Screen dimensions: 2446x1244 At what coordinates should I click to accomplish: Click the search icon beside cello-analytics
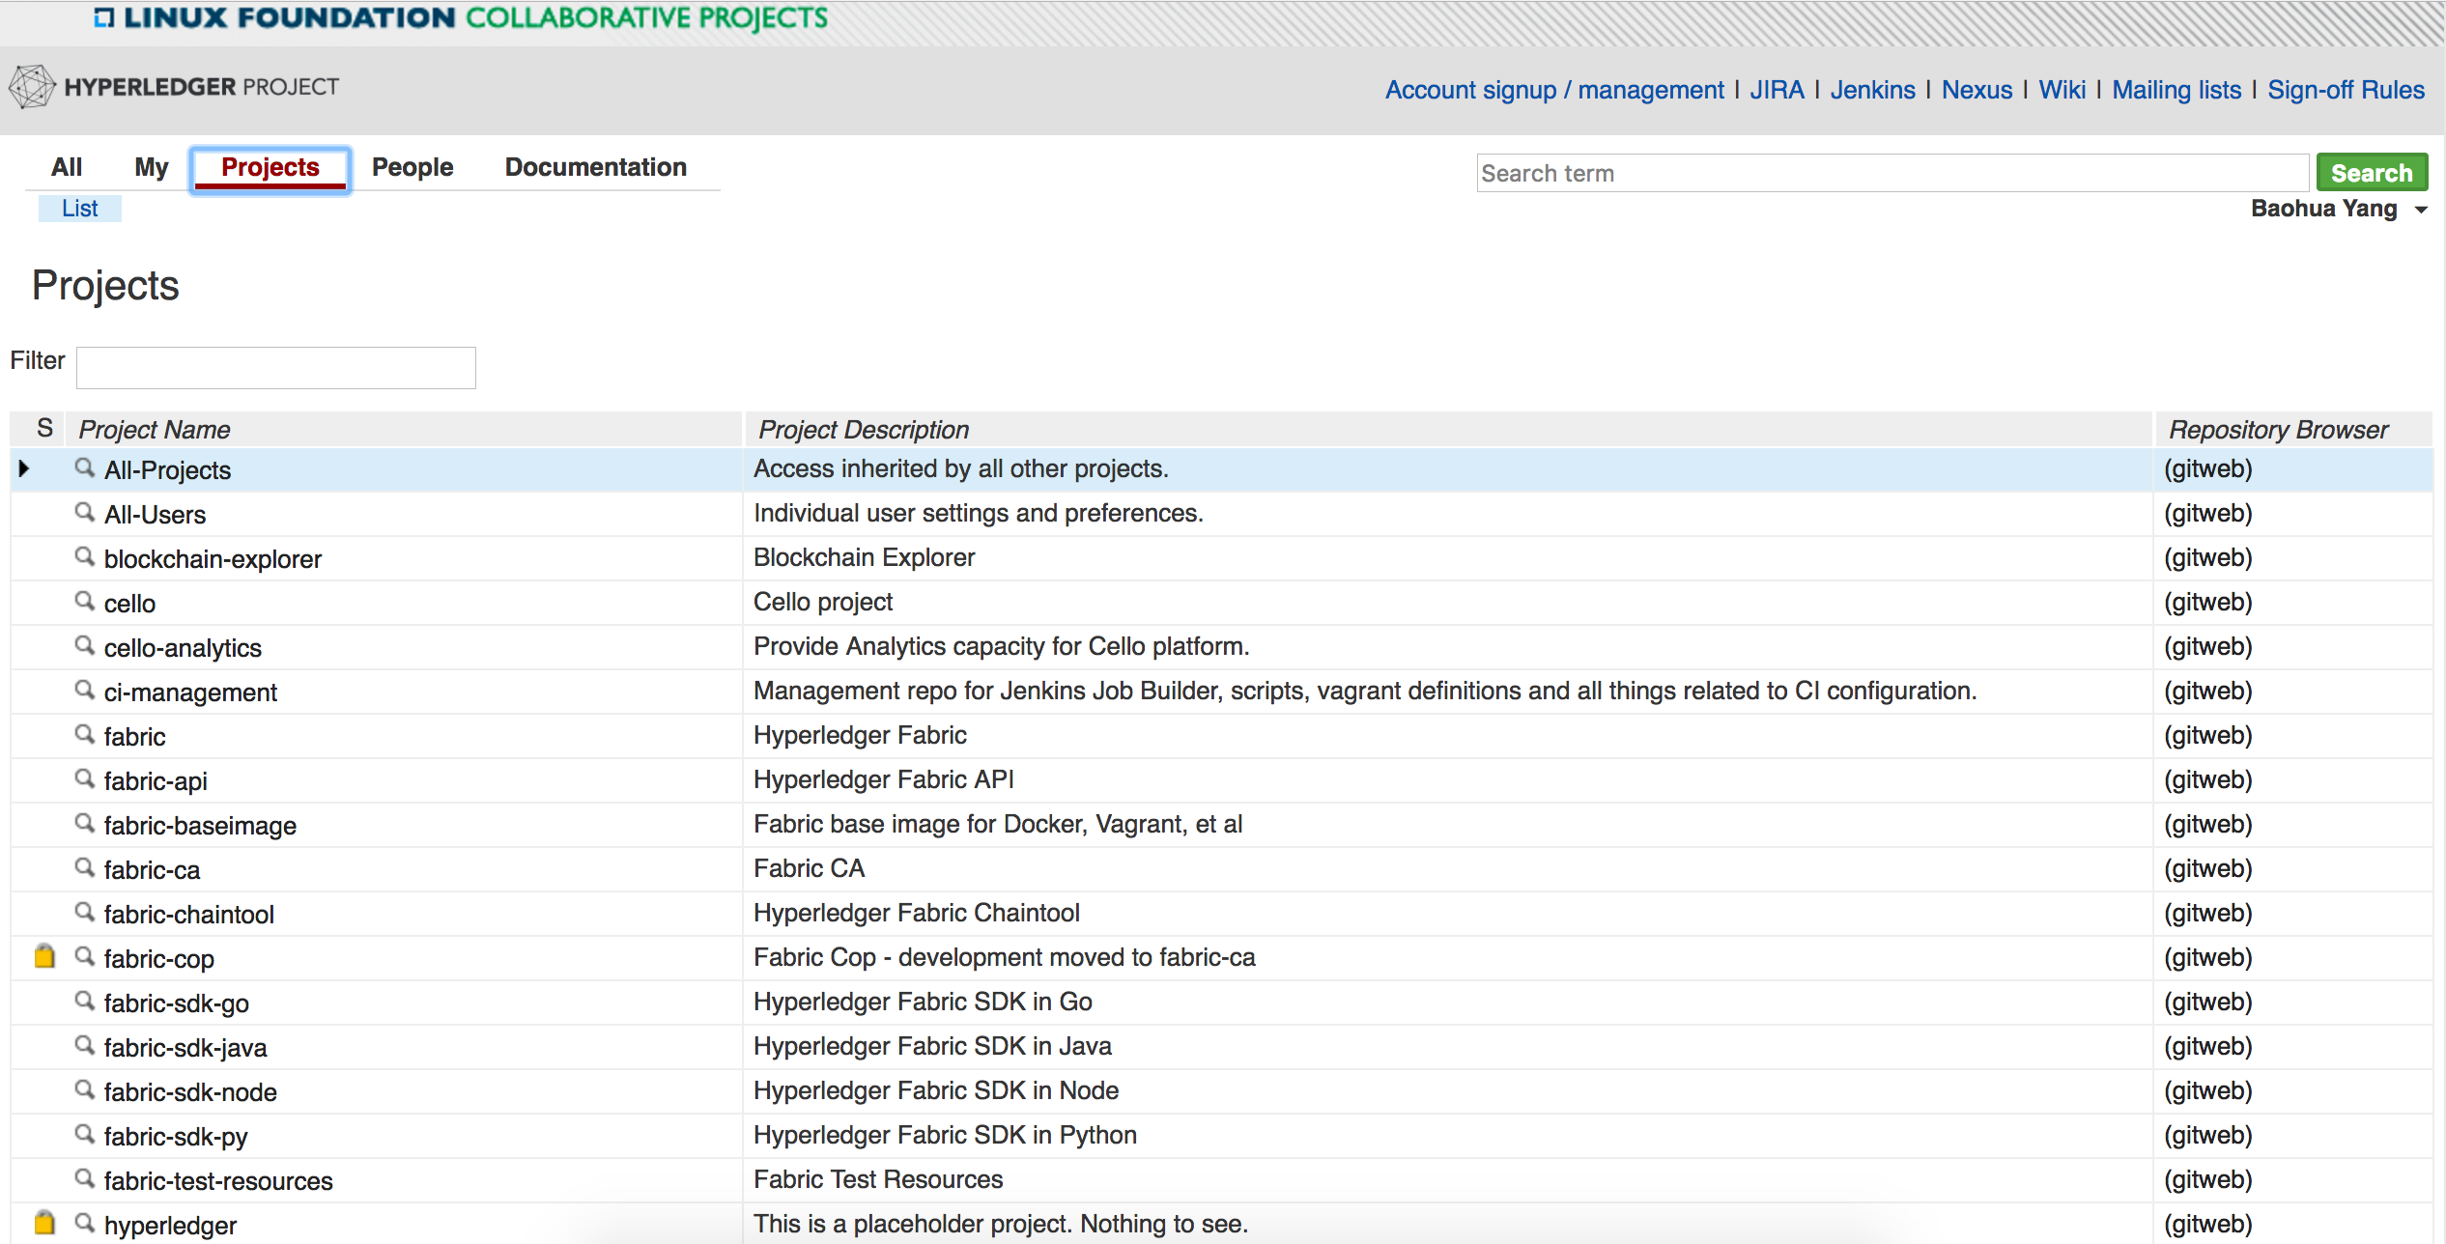[85, 645]
